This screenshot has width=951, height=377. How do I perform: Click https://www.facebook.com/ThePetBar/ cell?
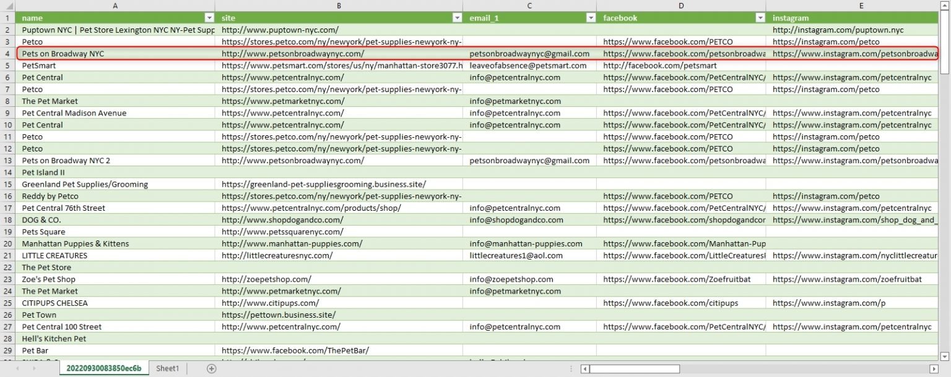[339, 350]
